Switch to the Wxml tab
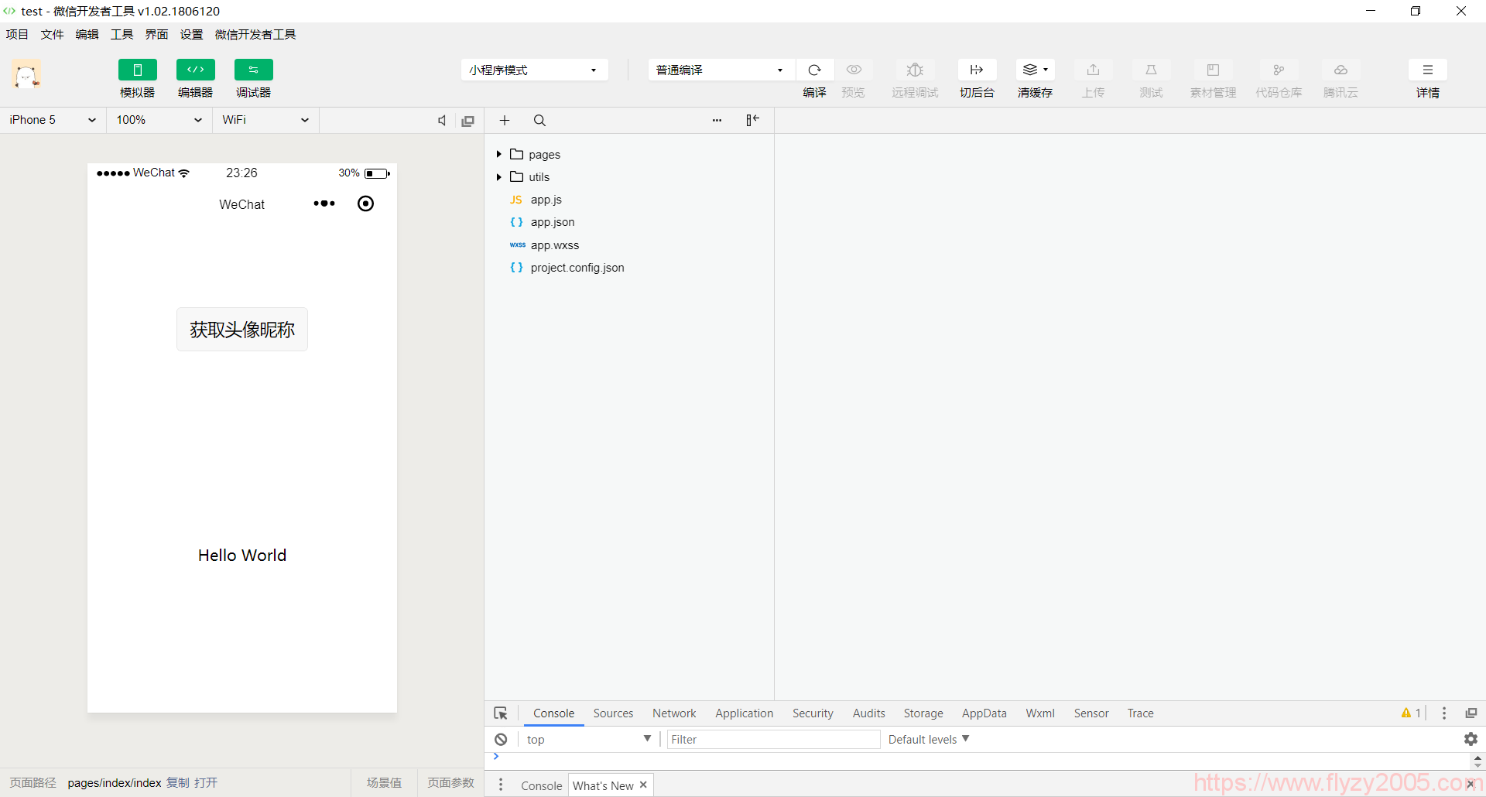The width and height of the screenshot is (1486, 797). (x=1040, y=713)
